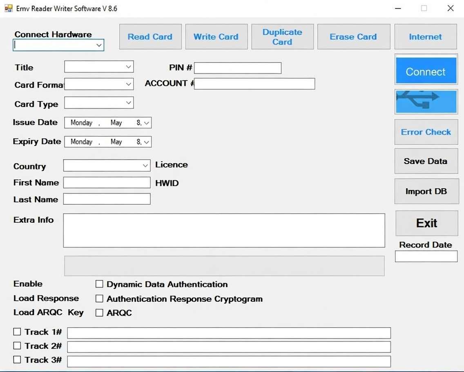The width and height of the screenshot is (464, 372).
Task: Enable the Dynamic Data Authentication checkbox
Action: pyautogui.click(x=99, y=284)
